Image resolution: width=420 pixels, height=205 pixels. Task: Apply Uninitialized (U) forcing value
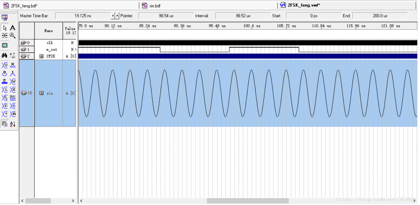point(5,65)
